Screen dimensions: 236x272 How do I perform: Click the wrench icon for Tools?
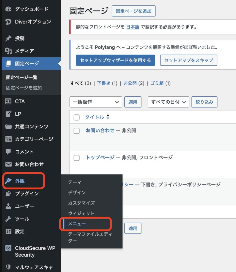[9, 219]
